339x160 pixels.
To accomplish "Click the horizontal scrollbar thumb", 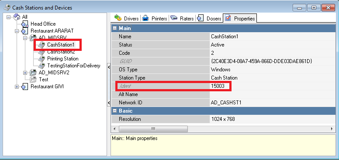I will pos(153,129).
